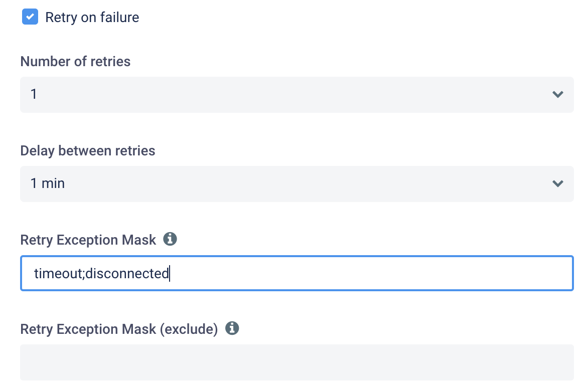585x392 pixels.
Task: Place cursor in timeout;disconnected text
Action: click(101, 274)
